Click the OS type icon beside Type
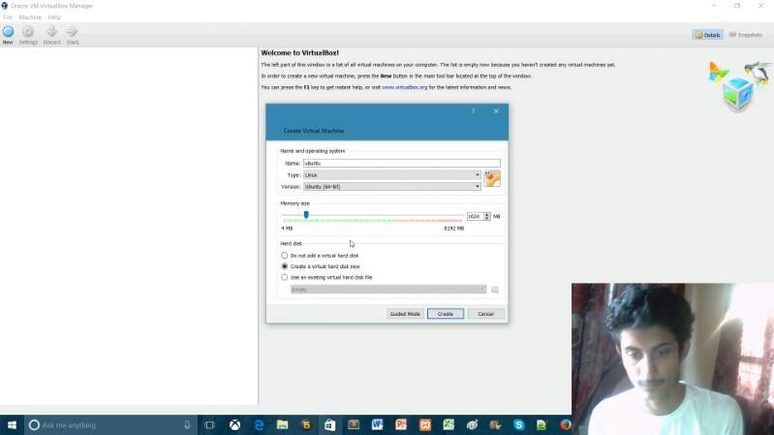 click(492, 178)
